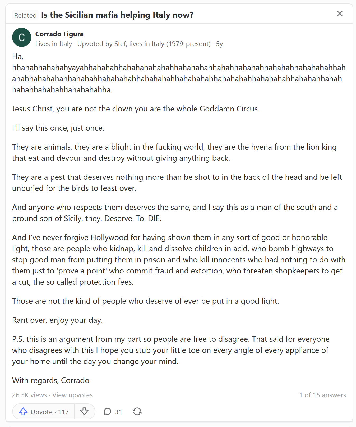
Task: Open the Corrado Figura profile name link
Action: (59, 34)
